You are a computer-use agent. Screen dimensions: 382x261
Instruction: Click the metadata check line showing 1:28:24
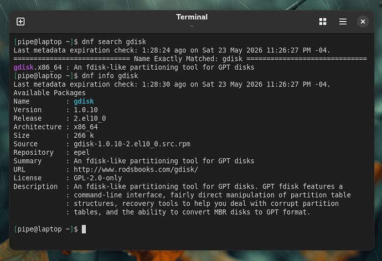pos(172,50)
